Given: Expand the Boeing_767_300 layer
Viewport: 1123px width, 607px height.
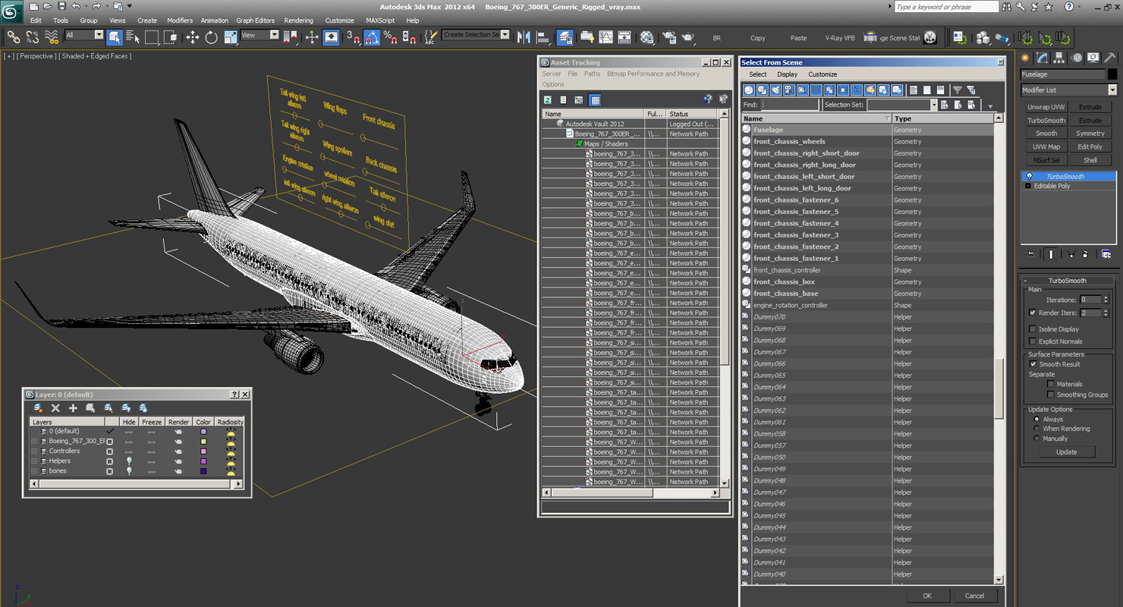Looking at the screenshot, I should coord(33,441).
